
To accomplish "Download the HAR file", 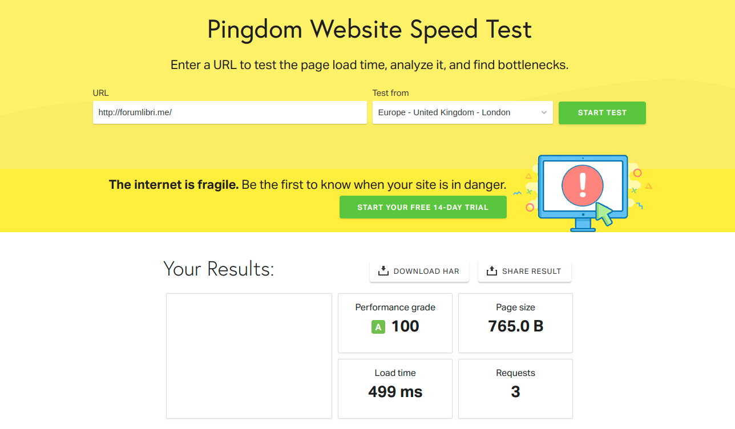I will 419,271.
